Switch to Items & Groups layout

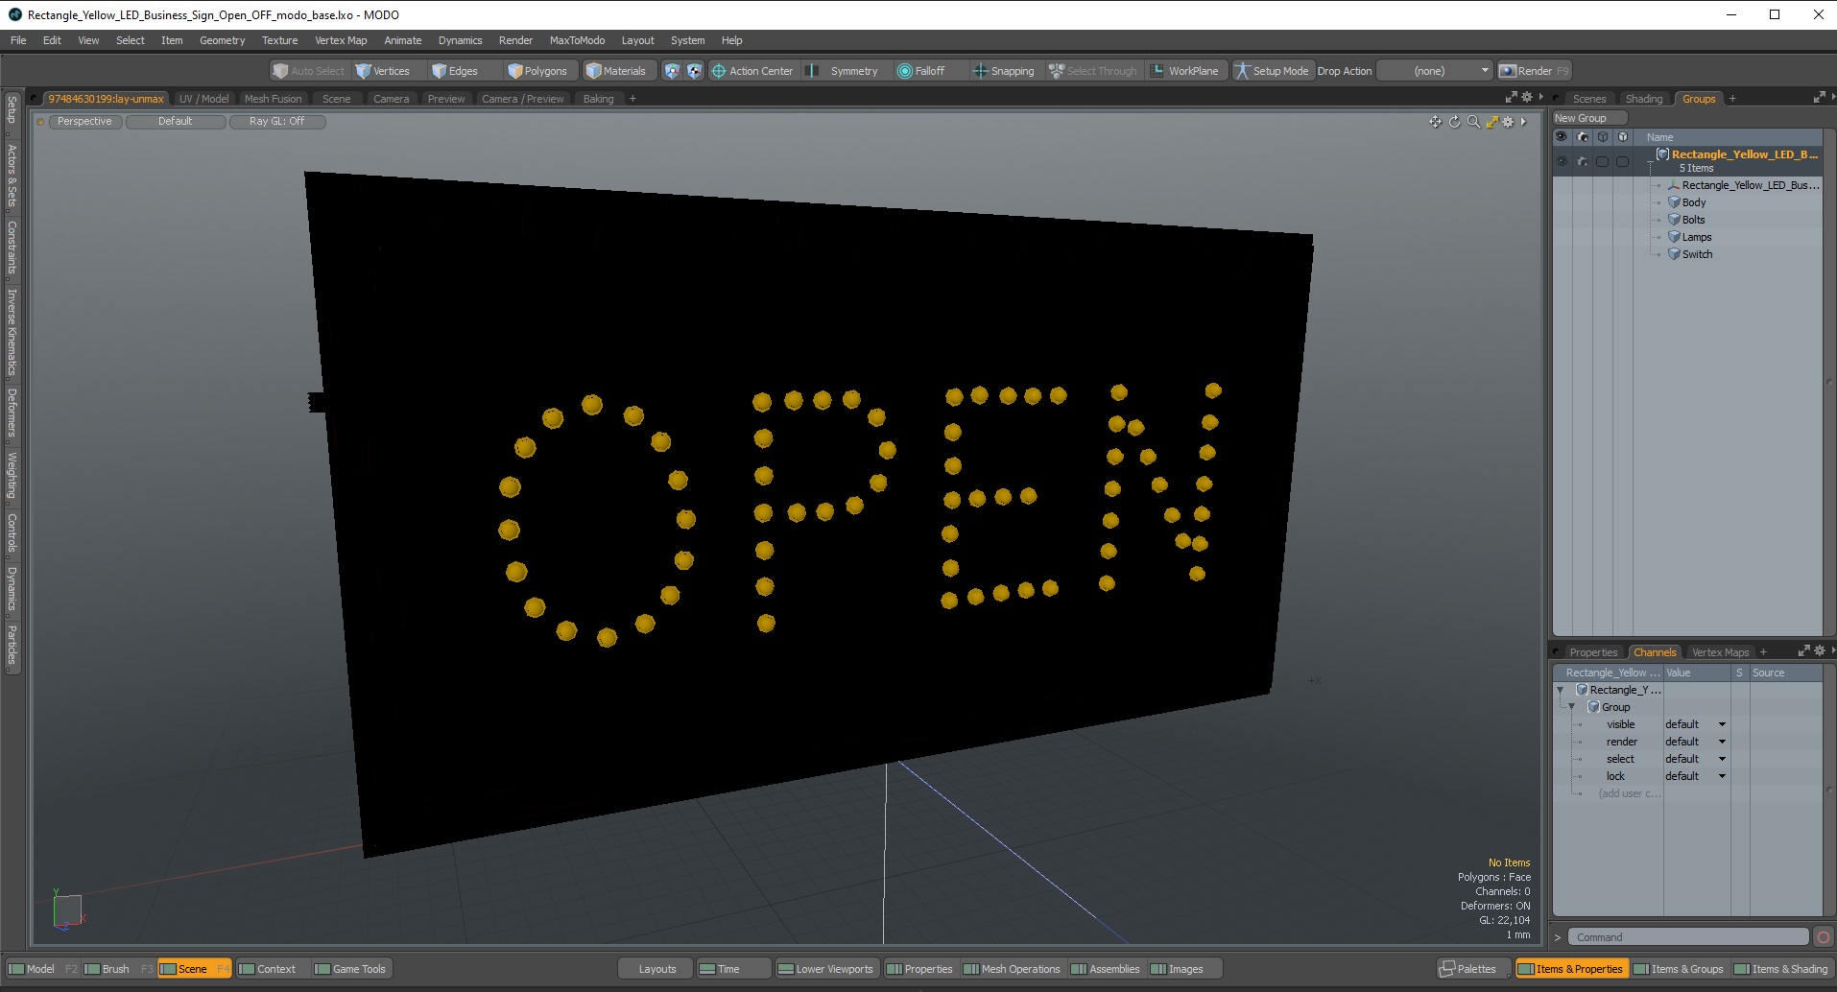pyautogui.click(x=1678, y=969)
